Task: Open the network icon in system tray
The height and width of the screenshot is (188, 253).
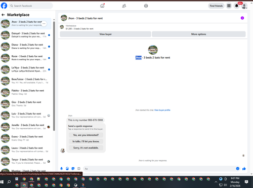Action: point(221,185)
